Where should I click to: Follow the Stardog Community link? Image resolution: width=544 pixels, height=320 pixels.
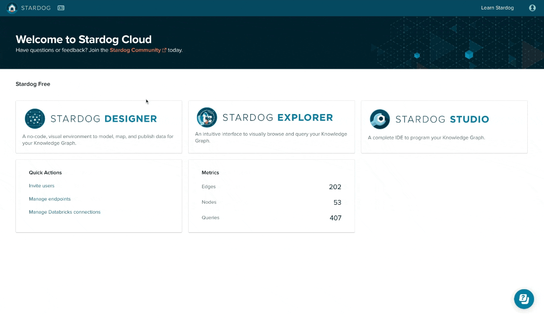pyautogui.click(x=135, y=50)
